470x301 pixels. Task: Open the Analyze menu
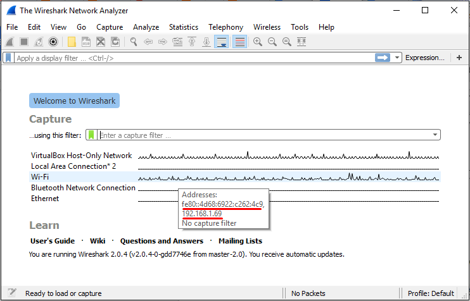pos(146,27)
